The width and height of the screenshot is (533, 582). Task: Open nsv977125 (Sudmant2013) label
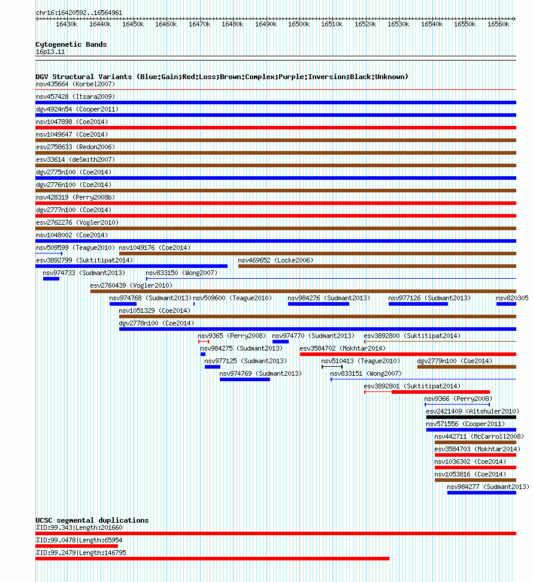pyautogui.click(x=246, y=361)
